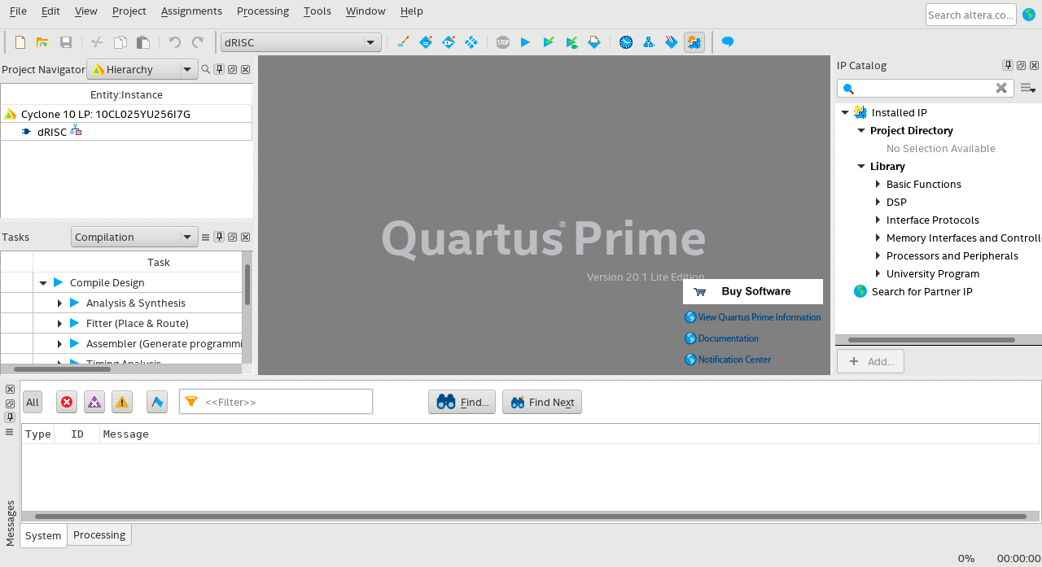Screen dimensions: 1042x567
Task: Click the IP Catalog search field
Action: pyautogui.click(x=925, y=88)
